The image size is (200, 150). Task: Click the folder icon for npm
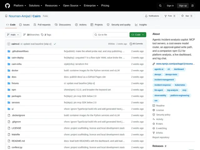[9, 90]
